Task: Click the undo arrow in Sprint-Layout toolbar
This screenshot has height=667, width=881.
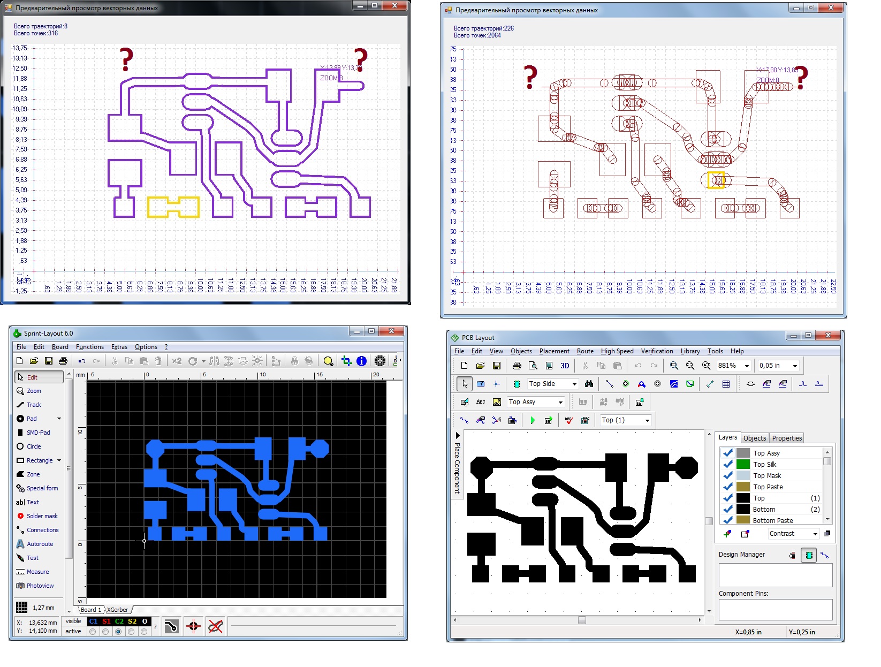Action: point(82,361)
